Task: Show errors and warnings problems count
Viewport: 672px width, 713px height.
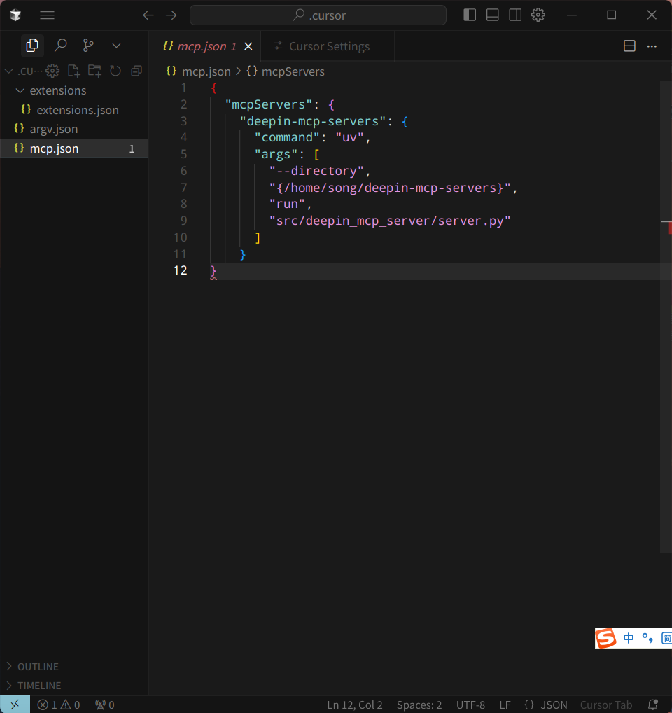Action: 59,705
